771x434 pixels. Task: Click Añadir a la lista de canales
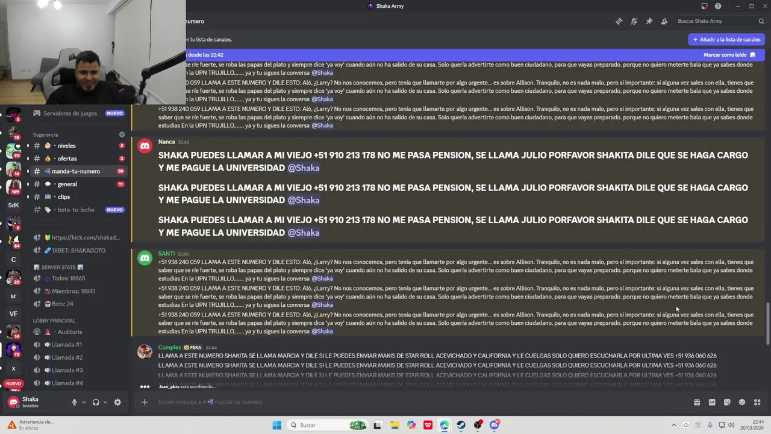726,39
